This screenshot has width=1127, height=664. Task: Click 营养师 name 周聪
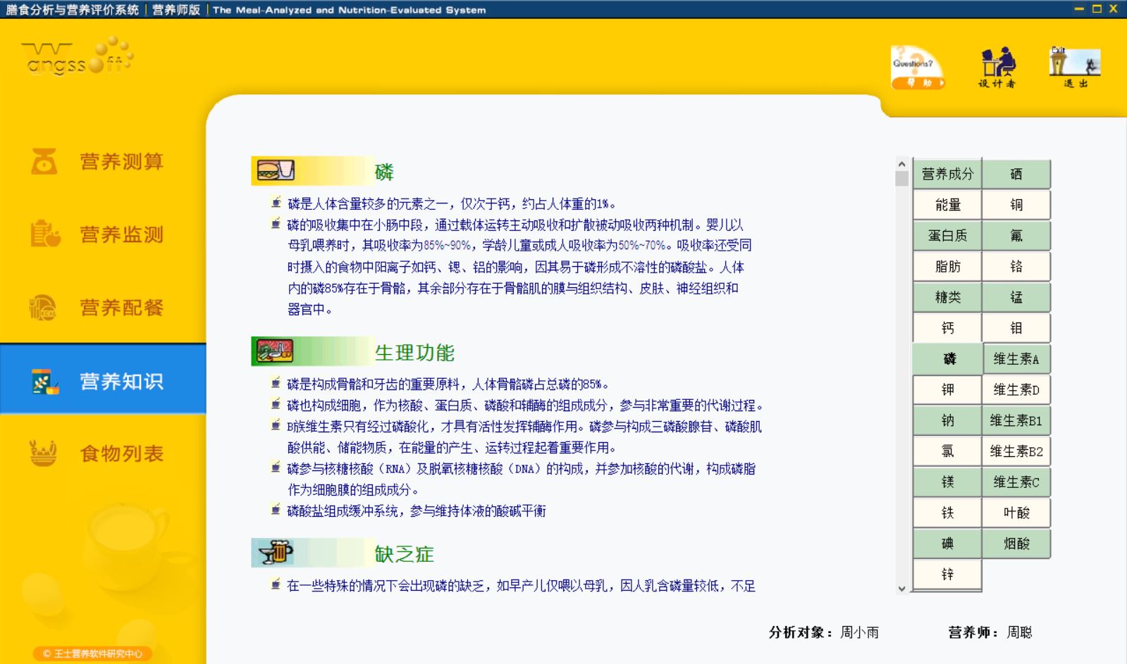pos(1019,632)
